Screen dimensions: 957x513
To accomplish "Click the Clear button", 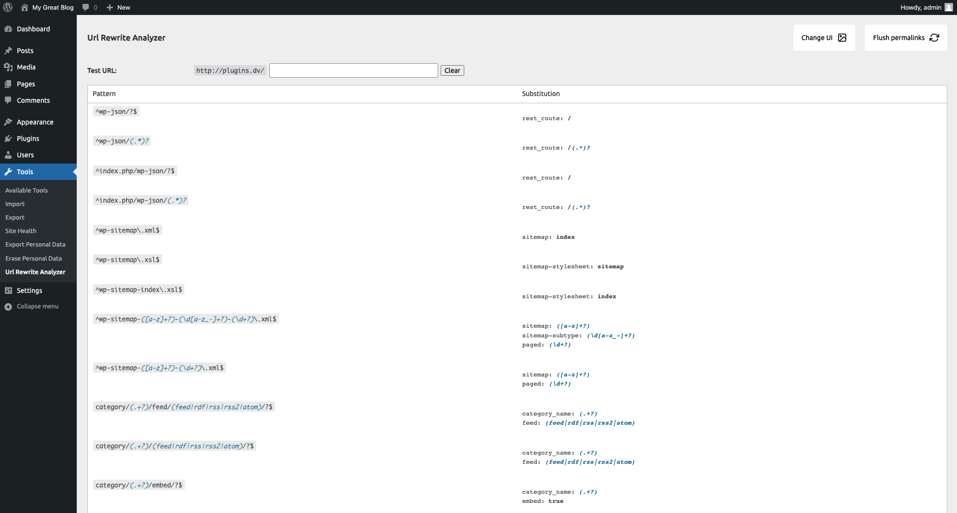I will pos(452,70).
